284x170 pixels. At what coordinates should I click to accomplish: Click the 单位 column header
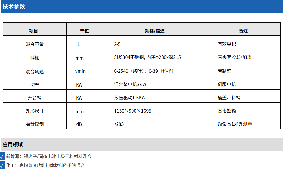click(x=84, y=31)
